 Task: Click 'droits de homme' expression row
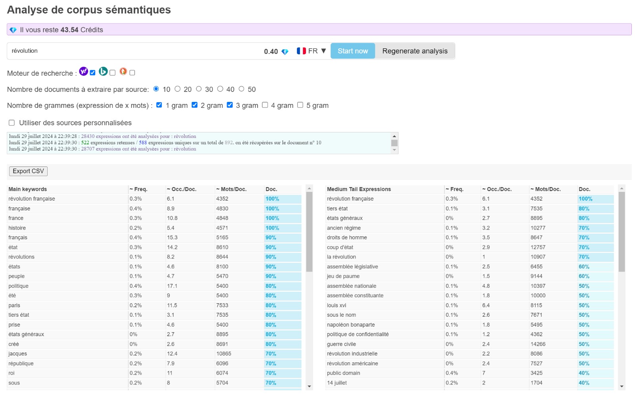(x=470, y=238)
